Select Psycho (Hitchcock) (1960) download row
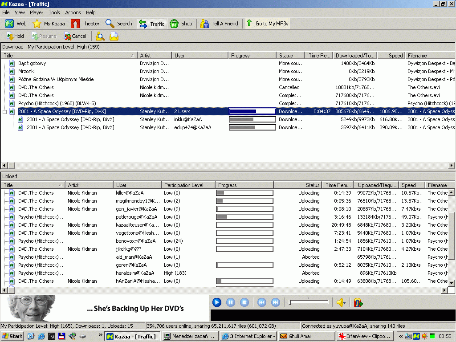 coord(228,103)
